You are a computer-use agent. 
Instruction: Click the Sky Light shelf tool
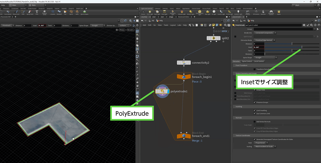tap(208, 12)
